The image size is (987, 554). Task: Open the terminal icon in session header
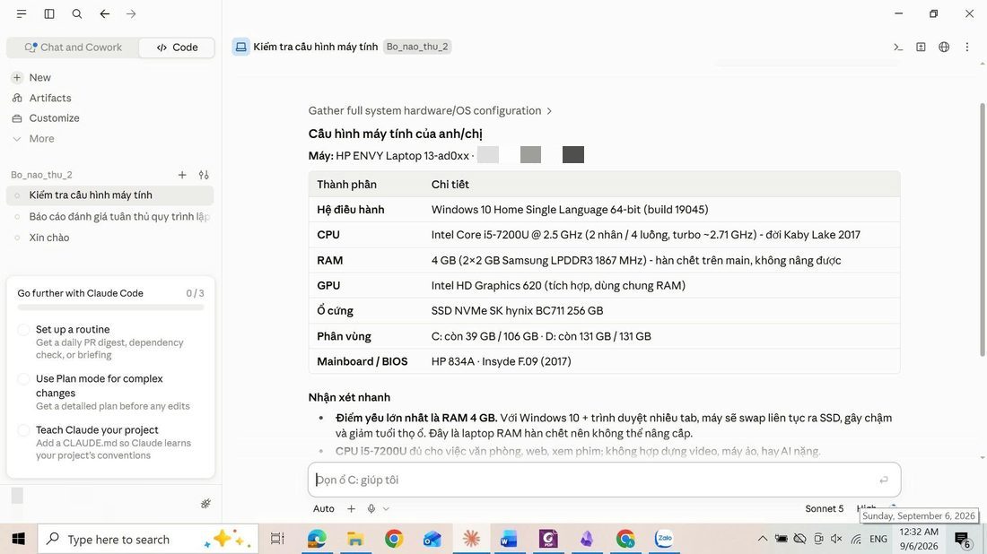[898, 48]
